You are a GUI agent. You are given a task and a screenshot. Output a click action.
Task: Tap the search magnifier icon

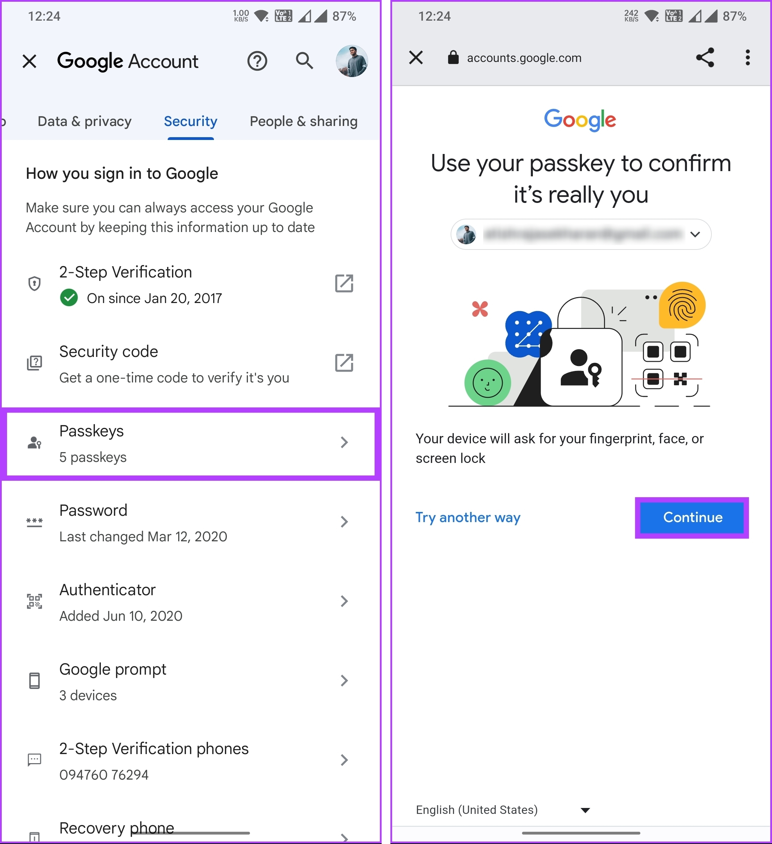(304, 61)
